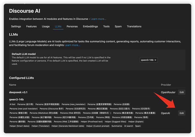Viewport: 195px width, 137px height.
Task: Follow Learn more link under Discourse AI
Action: point(98,19)
